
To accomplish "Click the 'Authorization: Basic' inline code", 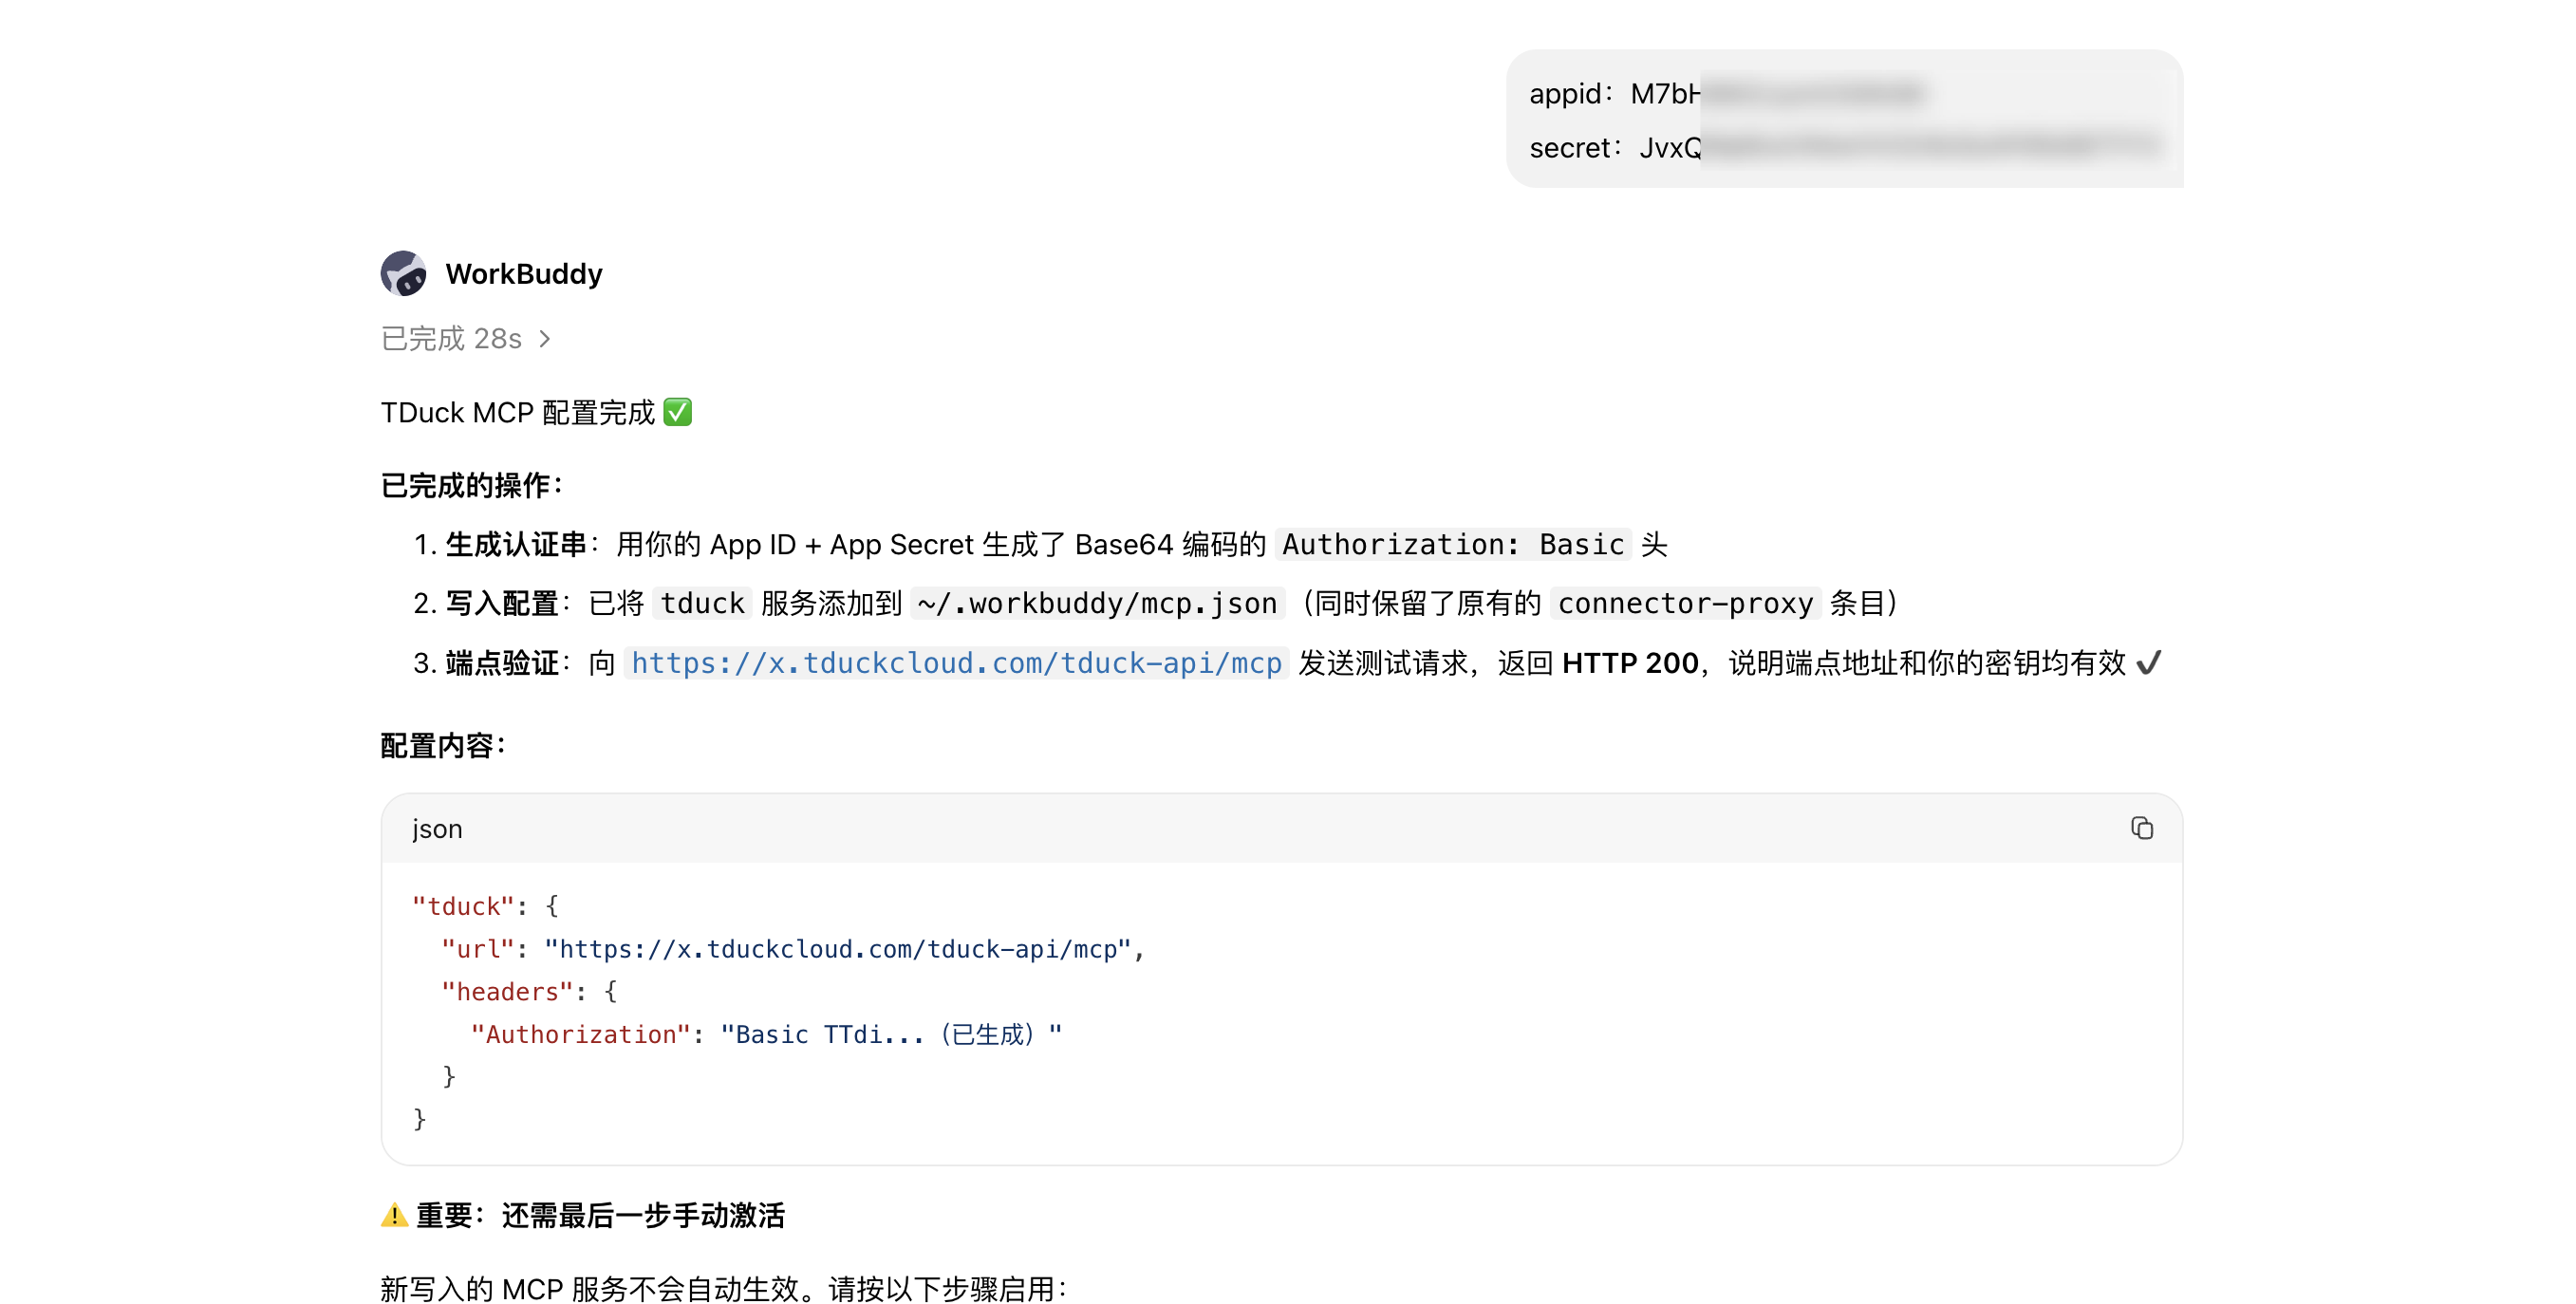I will (x=1453, y=544).
